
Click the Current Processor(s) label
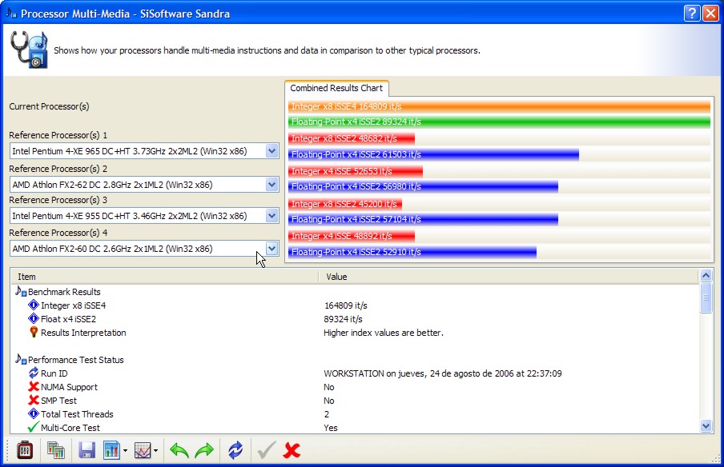pos(49,106)
